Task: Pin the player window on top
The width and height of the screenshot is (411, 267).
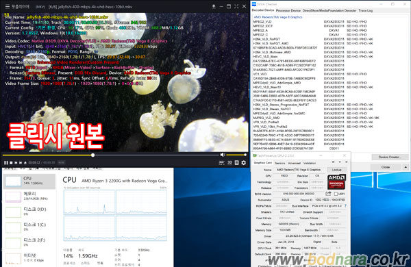Action: (214, 7)
